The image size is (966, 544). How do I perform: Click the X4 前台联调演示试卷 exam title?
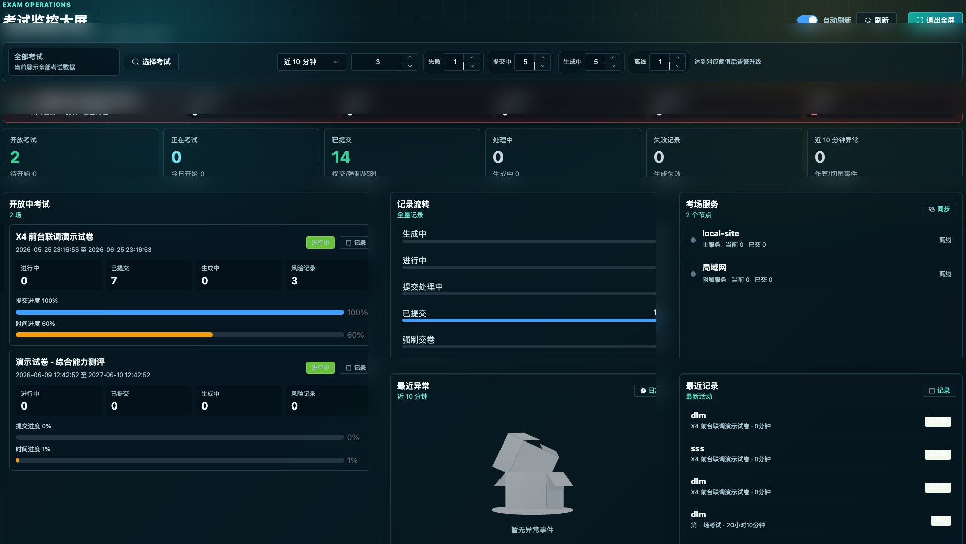tap(55, 237)
